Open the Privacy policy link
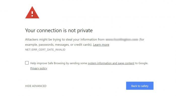 click(39, 68)
